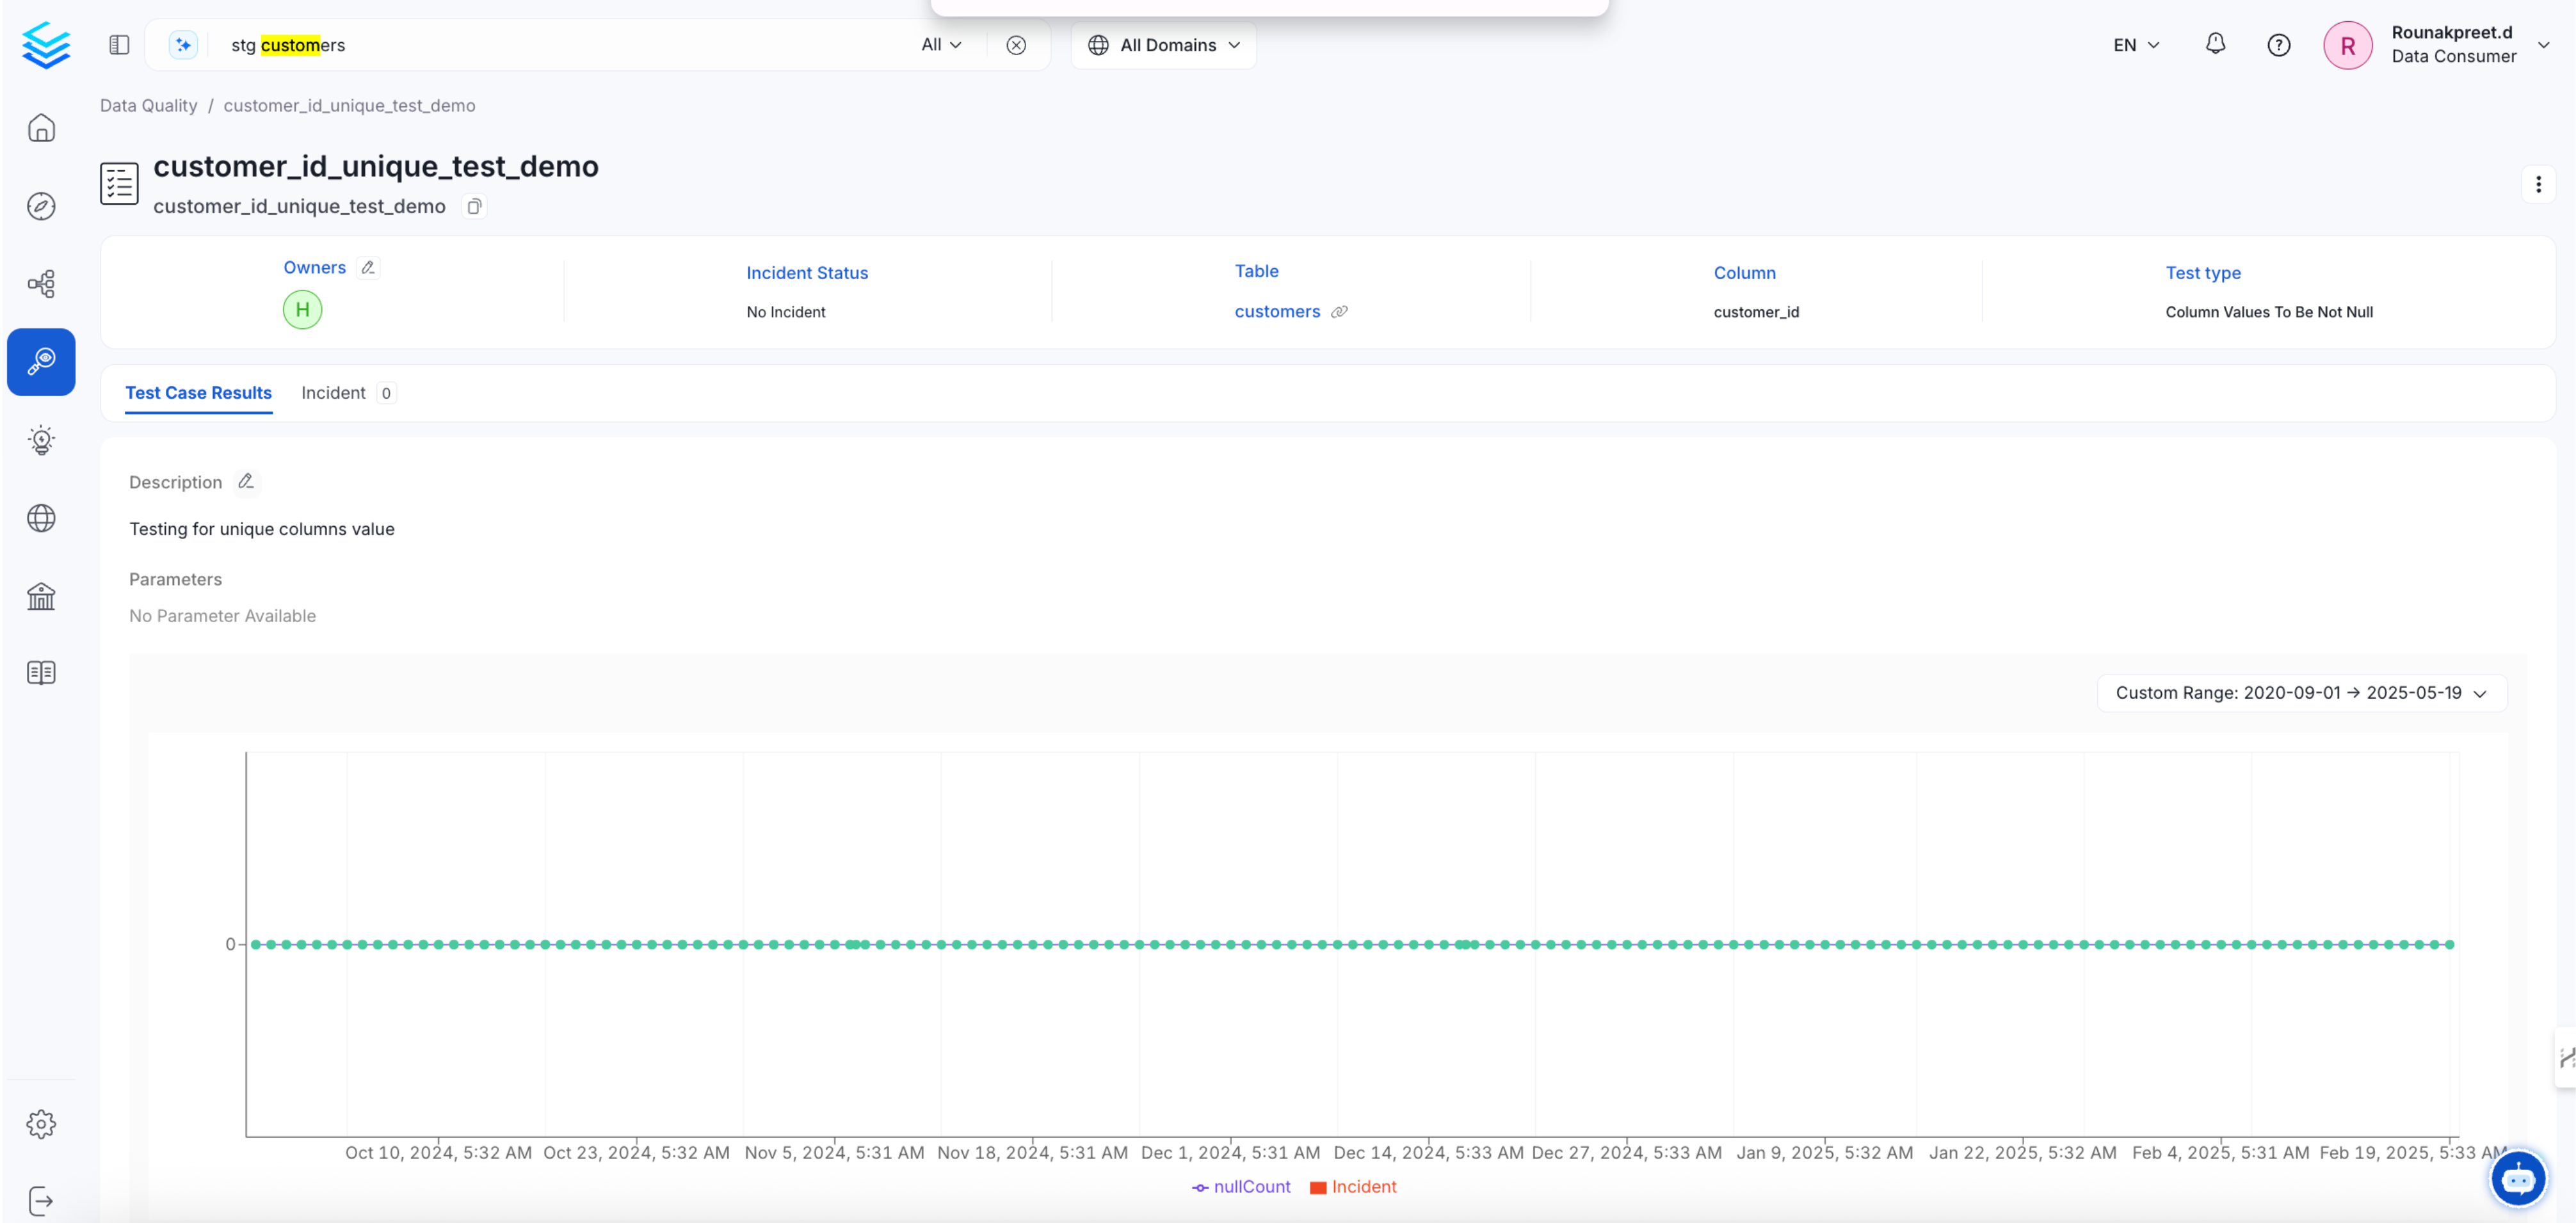Screen dimensions: 2576x1223
Task: Clear the search box with the X icon
Action: point(1016,44)
